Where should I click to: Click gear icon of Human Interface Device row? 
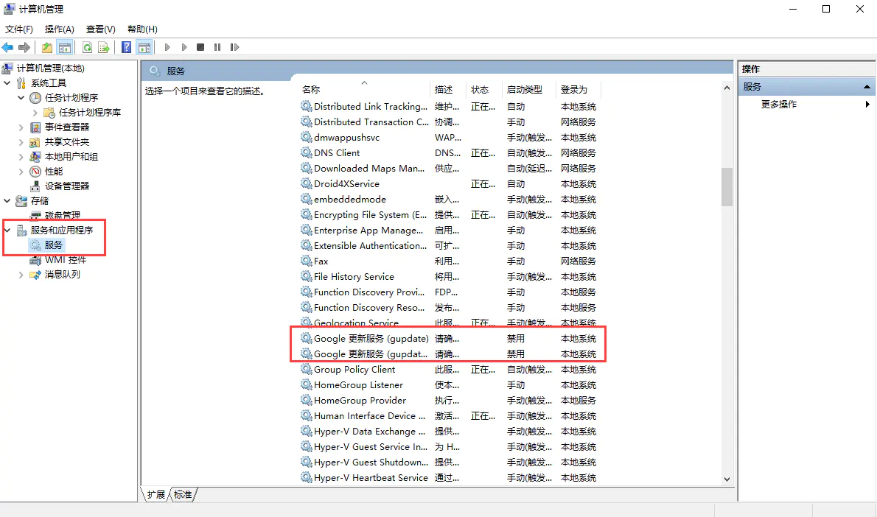306,415
